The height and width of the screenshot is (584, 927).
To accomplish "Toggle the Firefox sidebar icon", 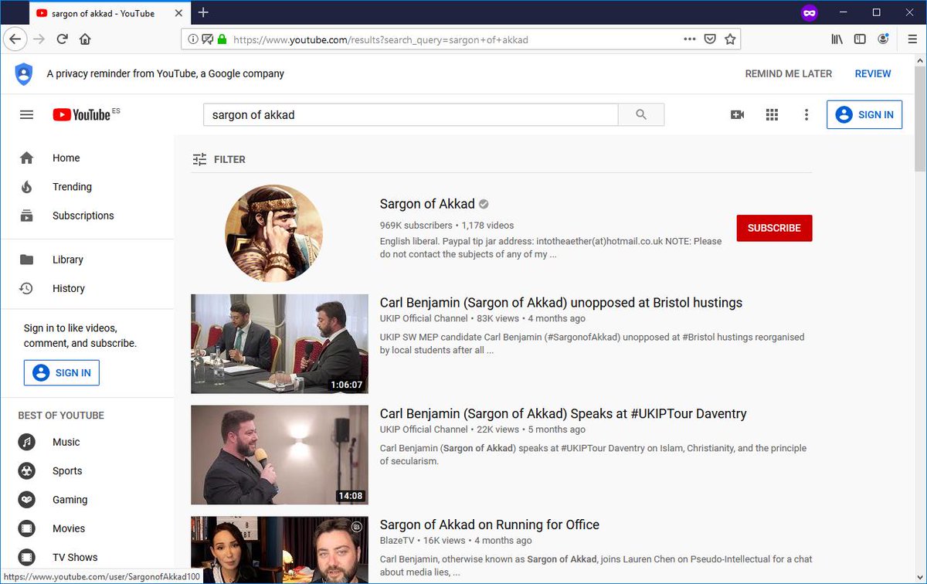I will pyautogui.click(x=860, y=39).
